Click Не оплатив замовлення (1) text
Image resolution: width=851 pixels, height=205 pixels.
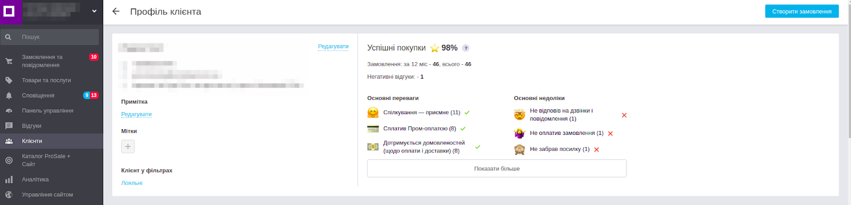pyautogui.click(x=566, y=133)
